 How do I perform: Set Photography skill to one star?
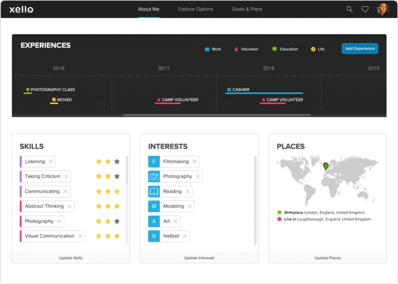click(99, 221)
